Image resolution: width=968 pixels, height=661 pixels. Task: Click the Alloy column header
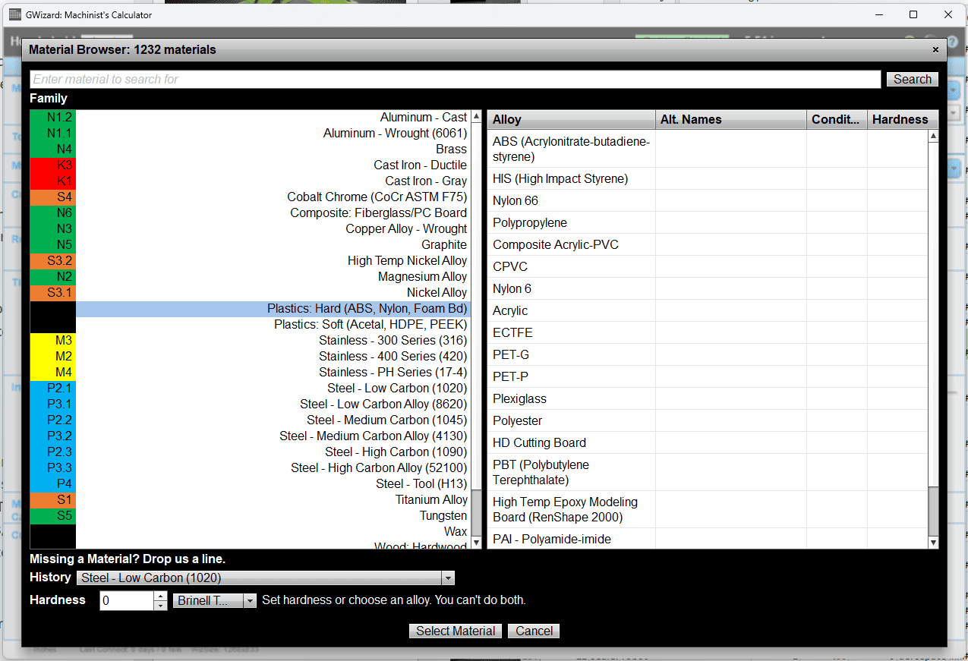[571, 119]
